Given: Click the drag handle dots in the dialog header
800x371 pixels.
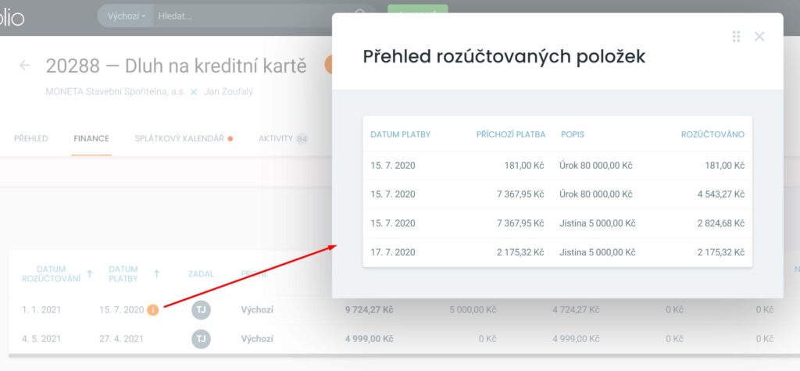Looking at the screenshot, I should tap(736, 37).
